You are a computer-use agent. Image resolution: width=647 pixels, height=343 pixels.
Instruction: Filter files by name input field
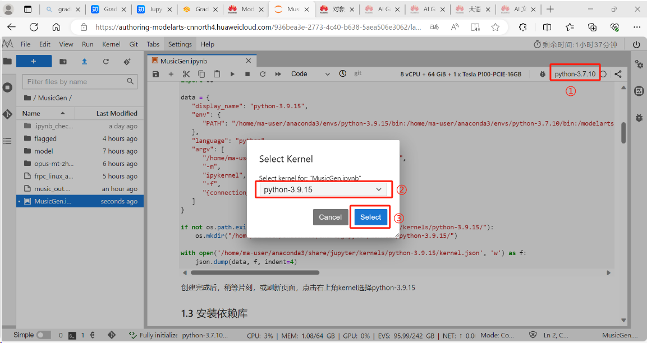(x=80, y=82)
